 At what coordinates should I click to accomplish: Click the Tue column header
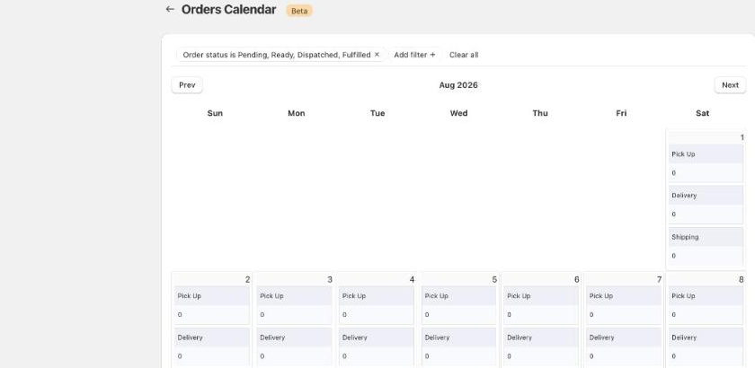[377, 113]
